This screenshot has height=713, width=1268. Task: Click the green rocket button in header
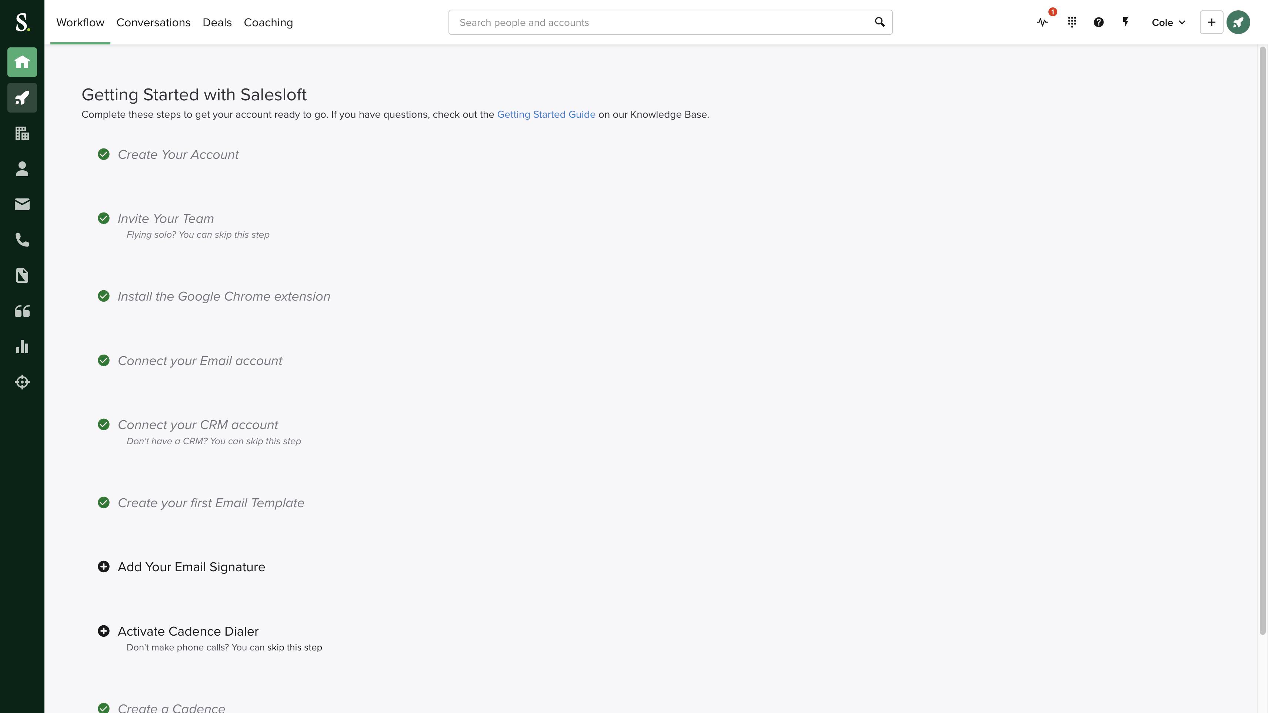[x=1238, y=22]
